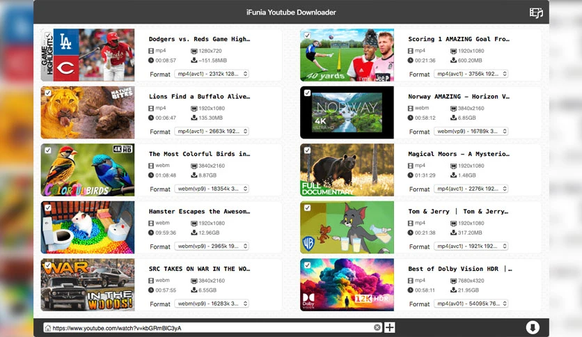Click the Colorful Birds thumbnail
Viewport: 582px width, 337px height.
pyautogui.click(x=88, y=170)
